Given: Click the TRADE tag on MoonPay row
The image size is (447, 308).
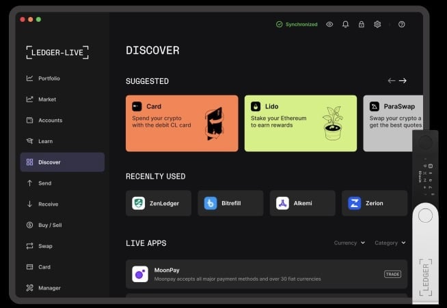Looking at the screenshot, I should 392,274.
